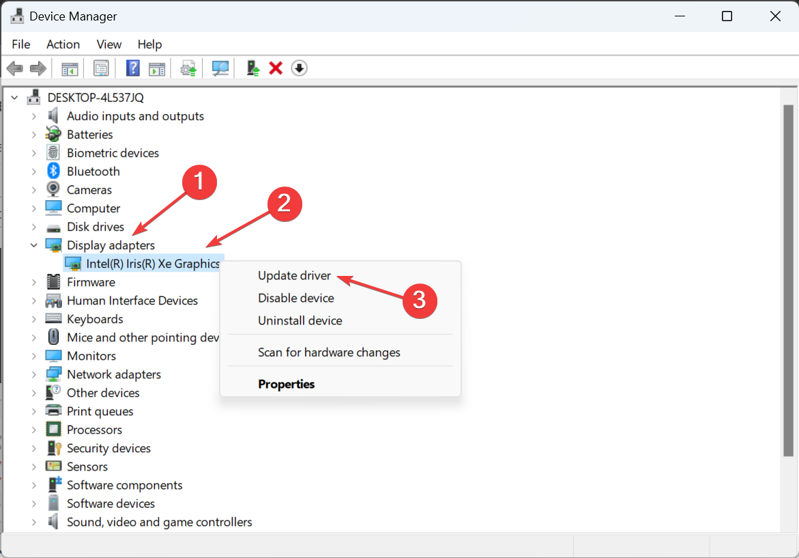
Task: Choose Disable device from context menu
Action: (296, 298)
